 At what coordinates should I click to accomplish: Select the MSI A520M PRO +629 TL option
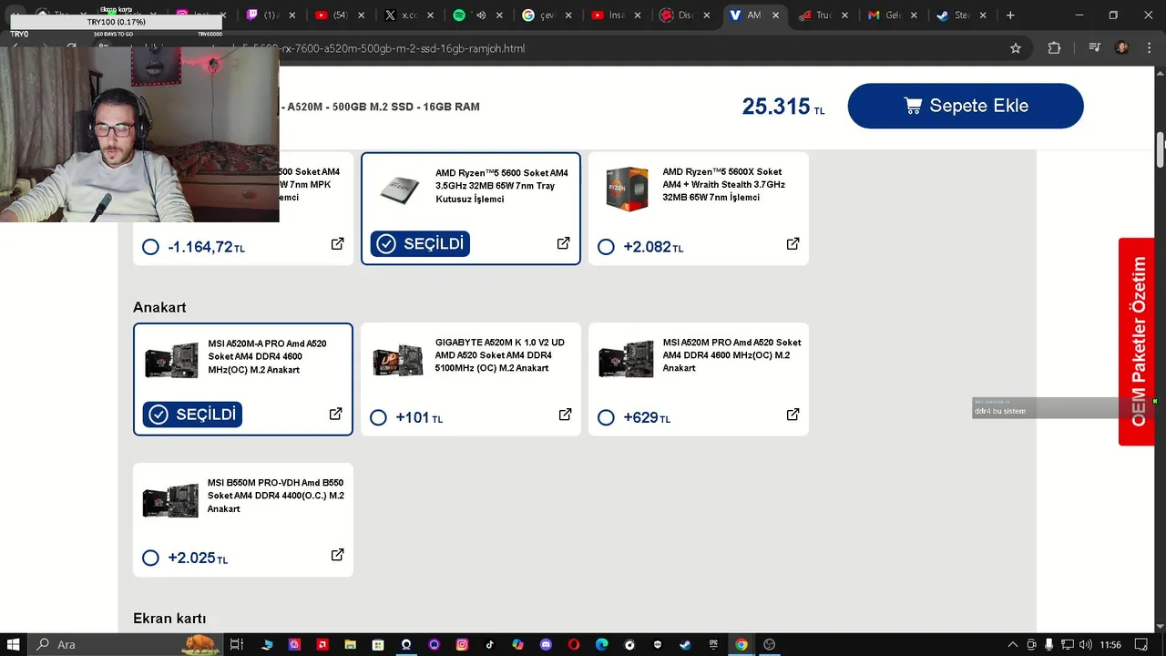(x=607, y=418)
